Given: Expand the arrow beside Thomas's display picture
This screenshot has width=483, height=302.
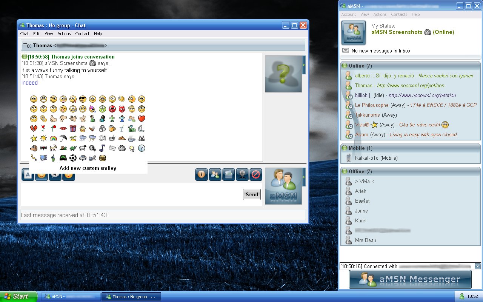Looking at the screenshot, I should [304, 66].
